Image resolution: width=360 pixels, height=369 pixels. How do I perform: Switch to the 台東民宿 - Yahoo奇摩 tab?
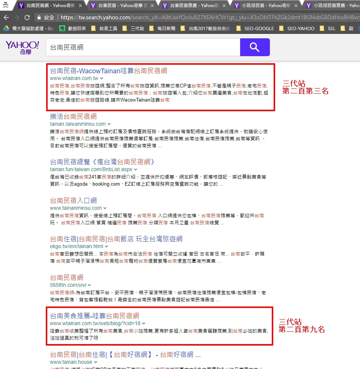(122, 6)
